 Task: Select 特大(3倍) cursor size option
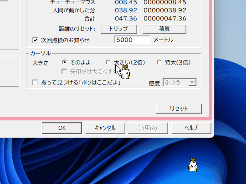coord(159,62)
